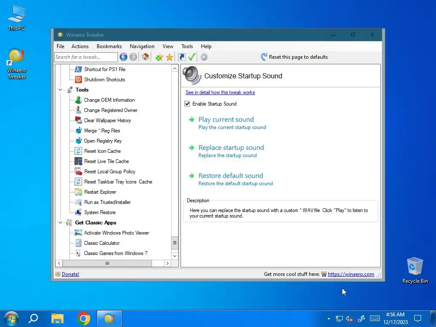The image size is (436, 327).
Task: Click the Get Classic Apps label
Action: [x=96, y=223]
